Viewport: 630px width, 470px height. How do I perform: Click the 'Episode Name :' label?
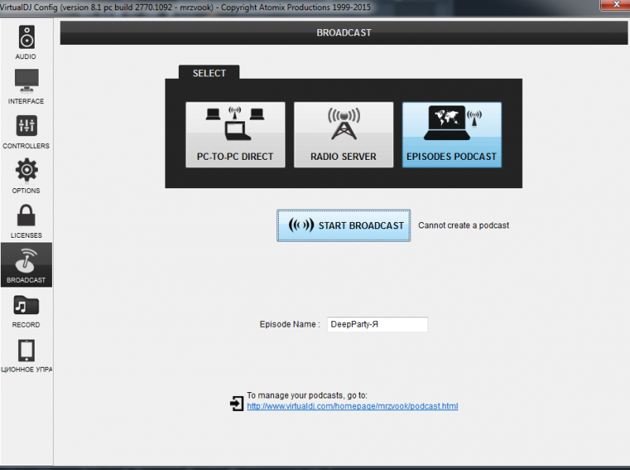coord(290,324)
